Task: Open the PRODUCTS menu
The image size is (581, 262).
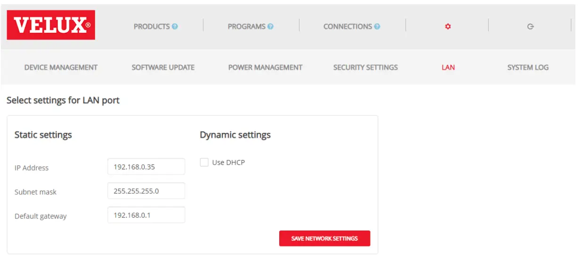Action: (152, 27)
